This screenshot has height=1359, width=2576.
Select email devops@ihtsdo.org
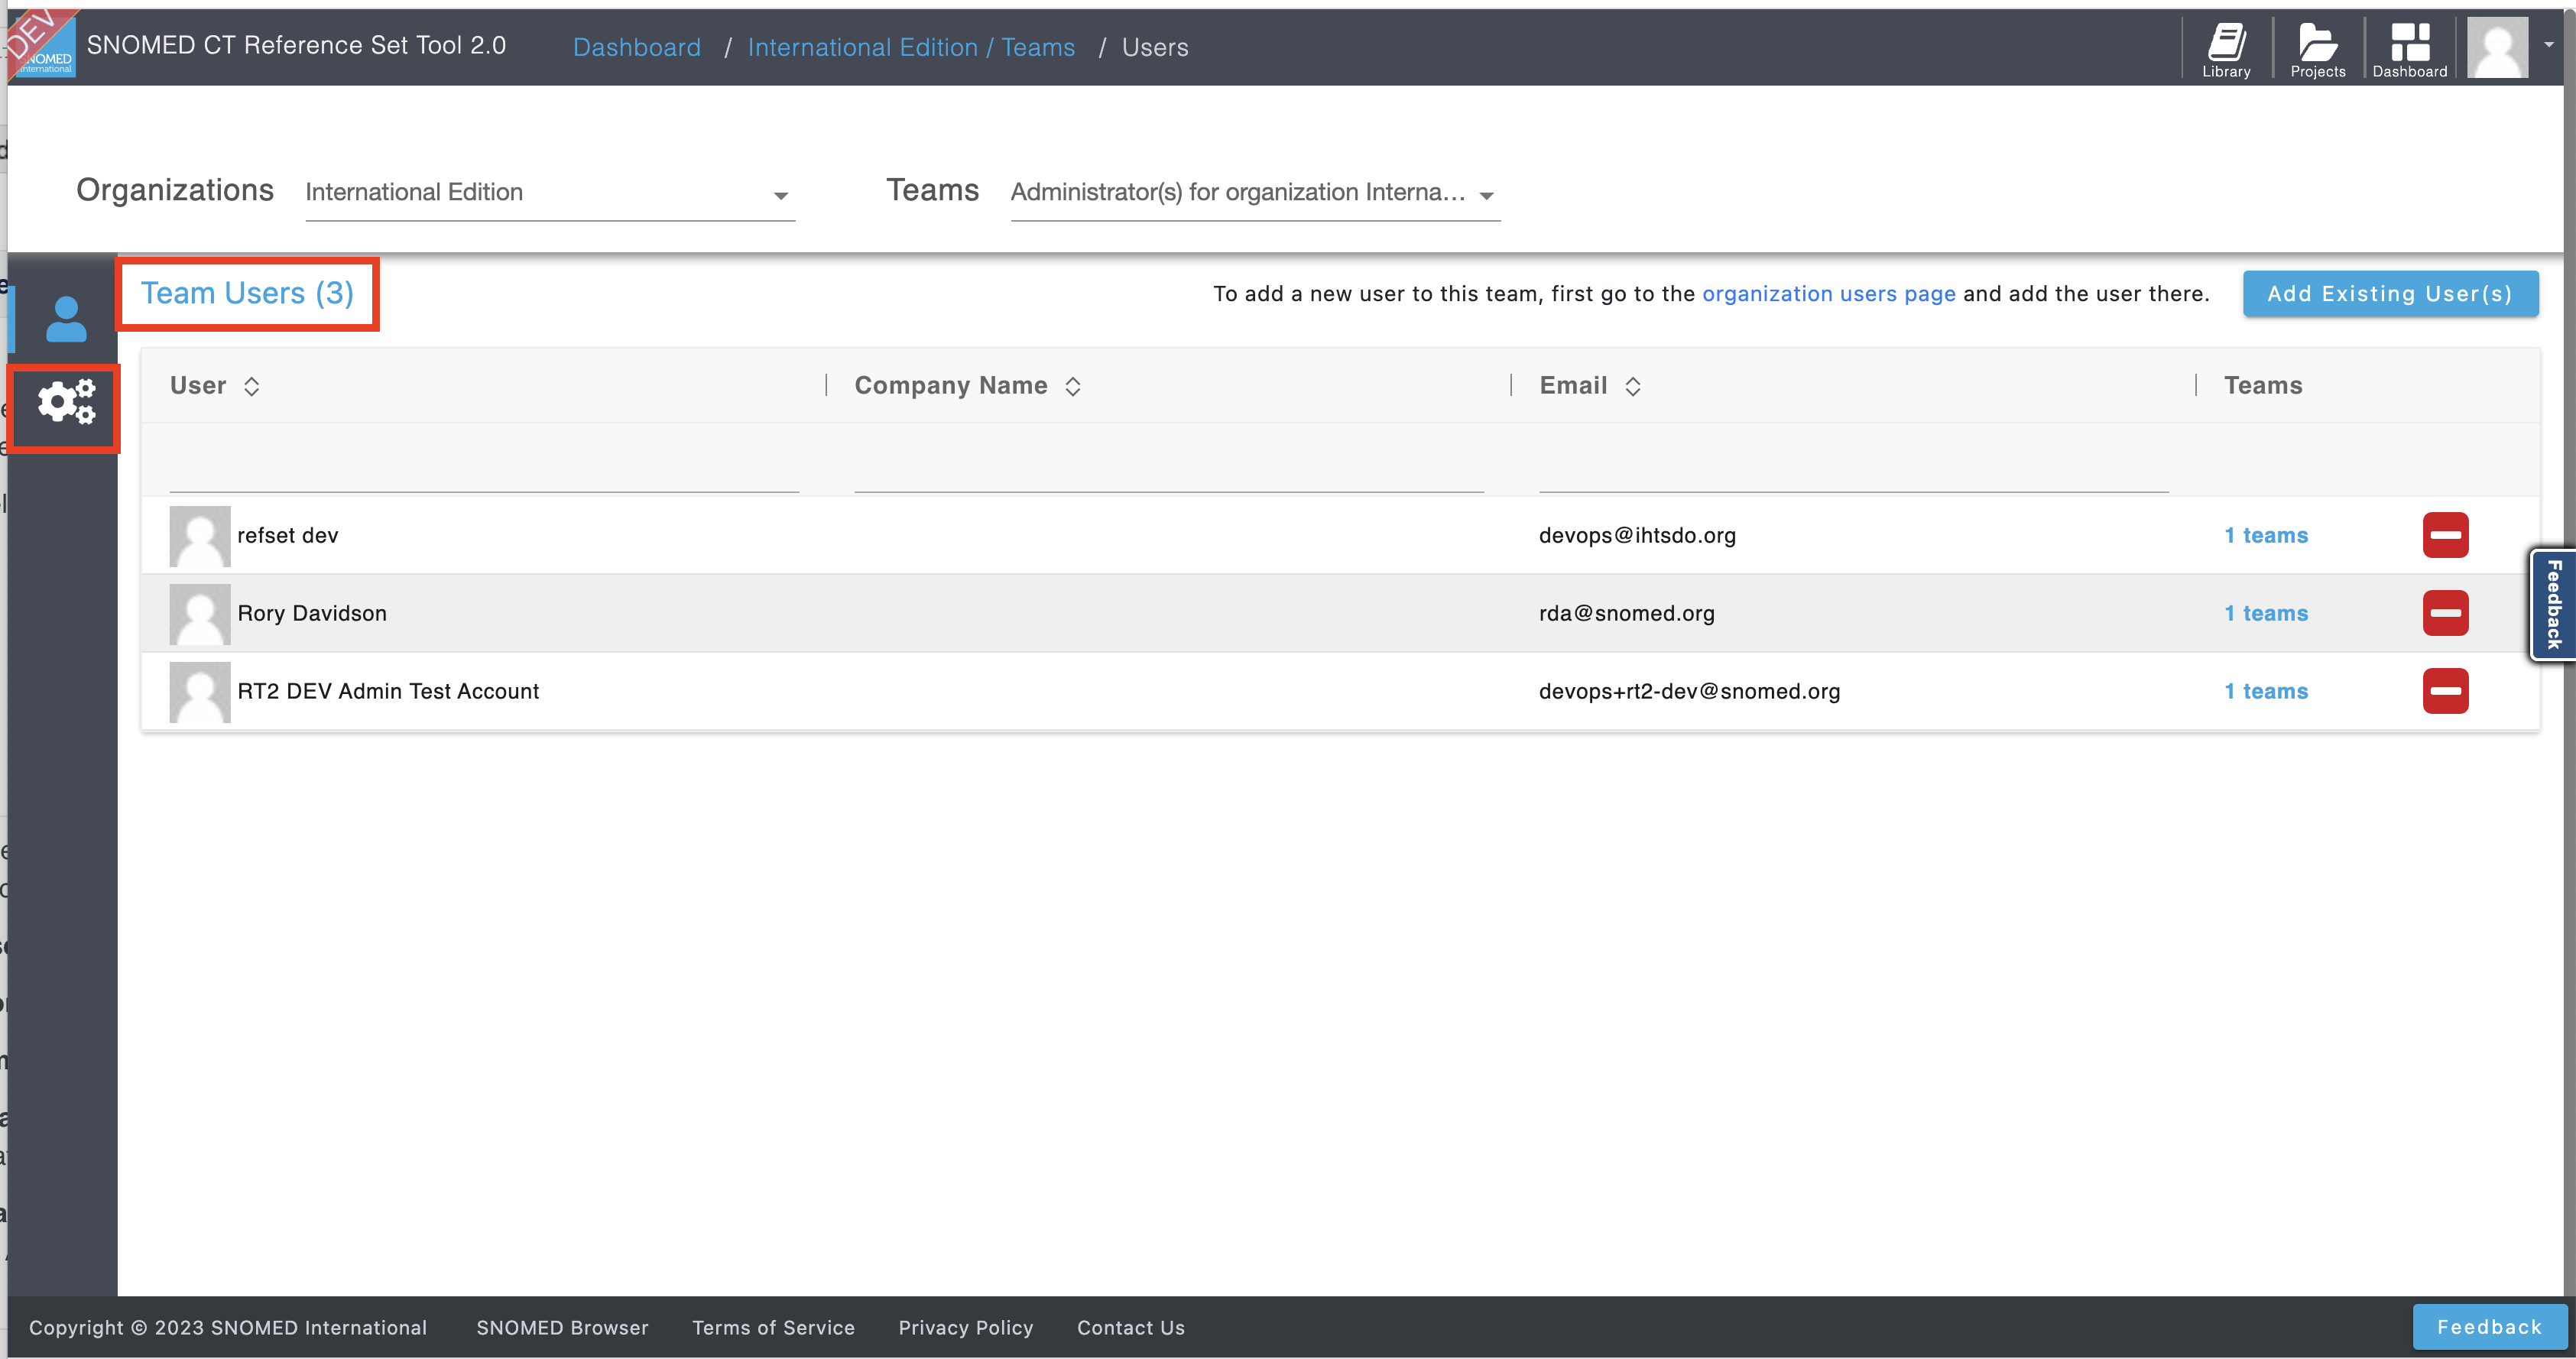point(1637,535)
